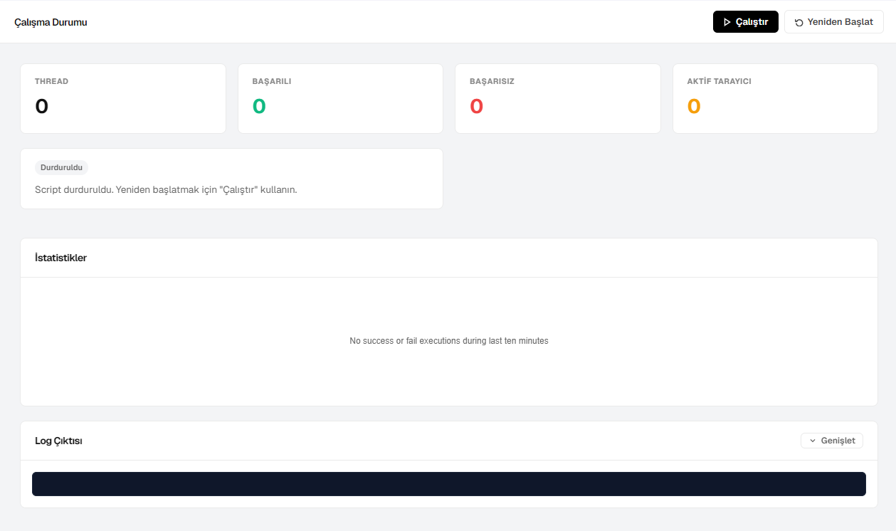Select the AKTİF TARAYICI counter card
Screen dimensions: 896x531
pyautogui.click(x=775, y=98)
